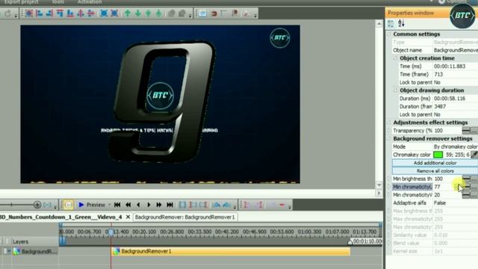
Task: Click the Mode By chromakey color field
Action: tap(456, 146)
